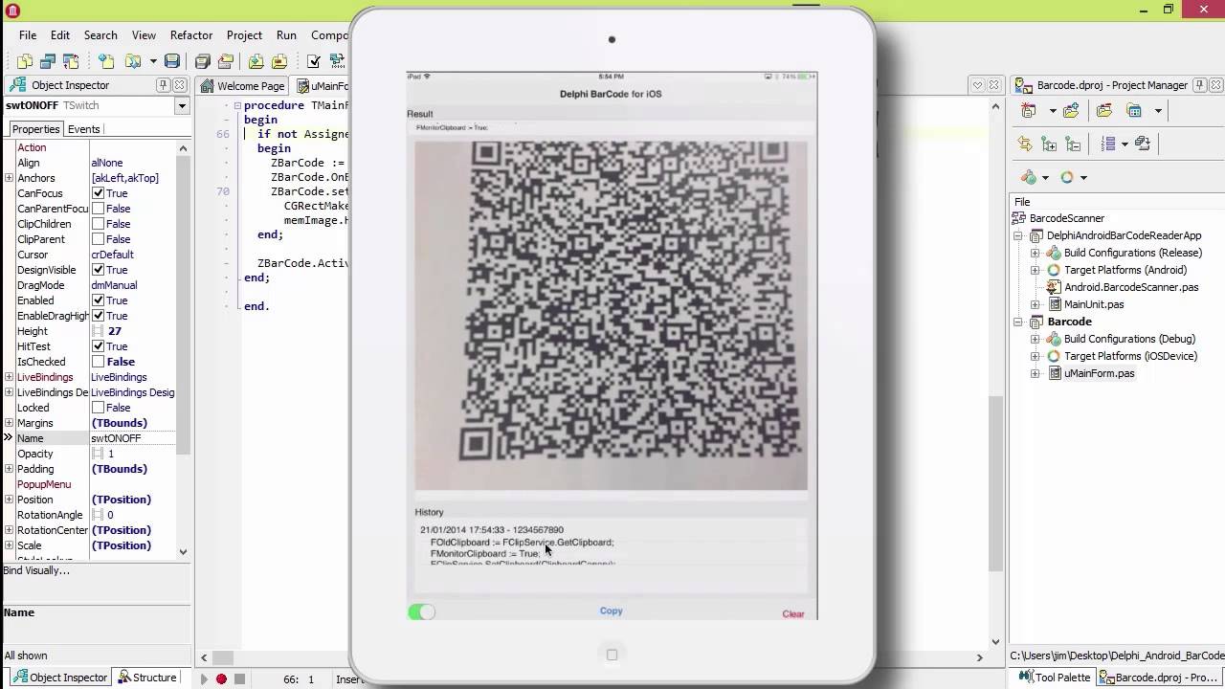The image size is (1225, 689).
Task: Toggle the Locked property checkbox
Action: [98, 408]
